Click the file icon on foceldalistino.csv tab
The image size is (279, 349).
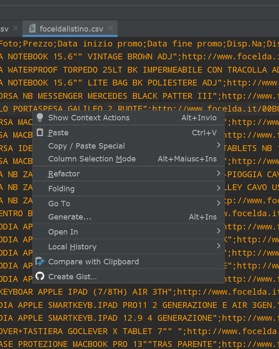(x=32, y=29)
